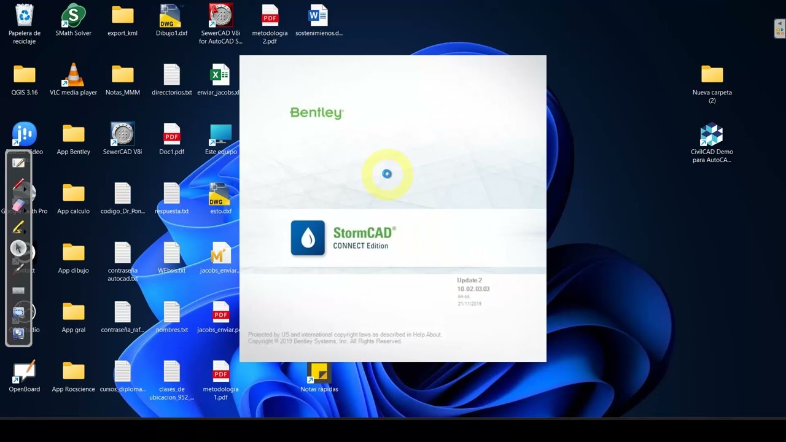Select the App dibujo folder
The height and width of the screenshot is (442, 786).
(x=74, y=258)
